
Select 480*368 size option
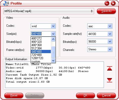click(41, 45)
